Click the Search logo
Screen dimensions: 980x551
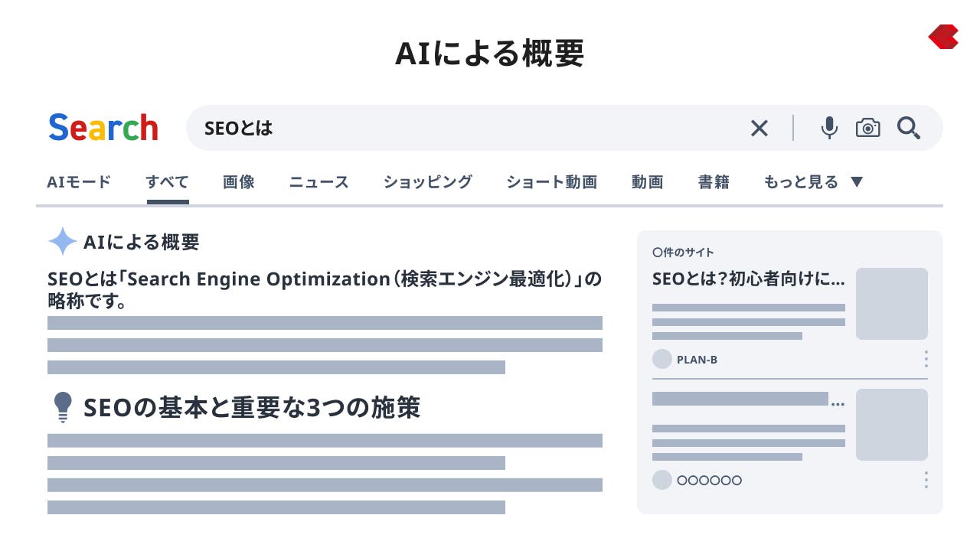pyautogui.click(x=103, y=128)
